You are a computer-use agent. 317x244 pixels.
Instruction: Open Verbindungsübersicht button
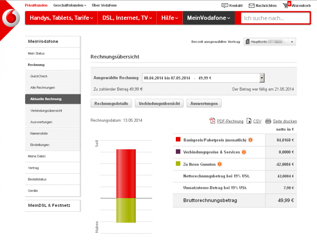(x=159, y=103)
